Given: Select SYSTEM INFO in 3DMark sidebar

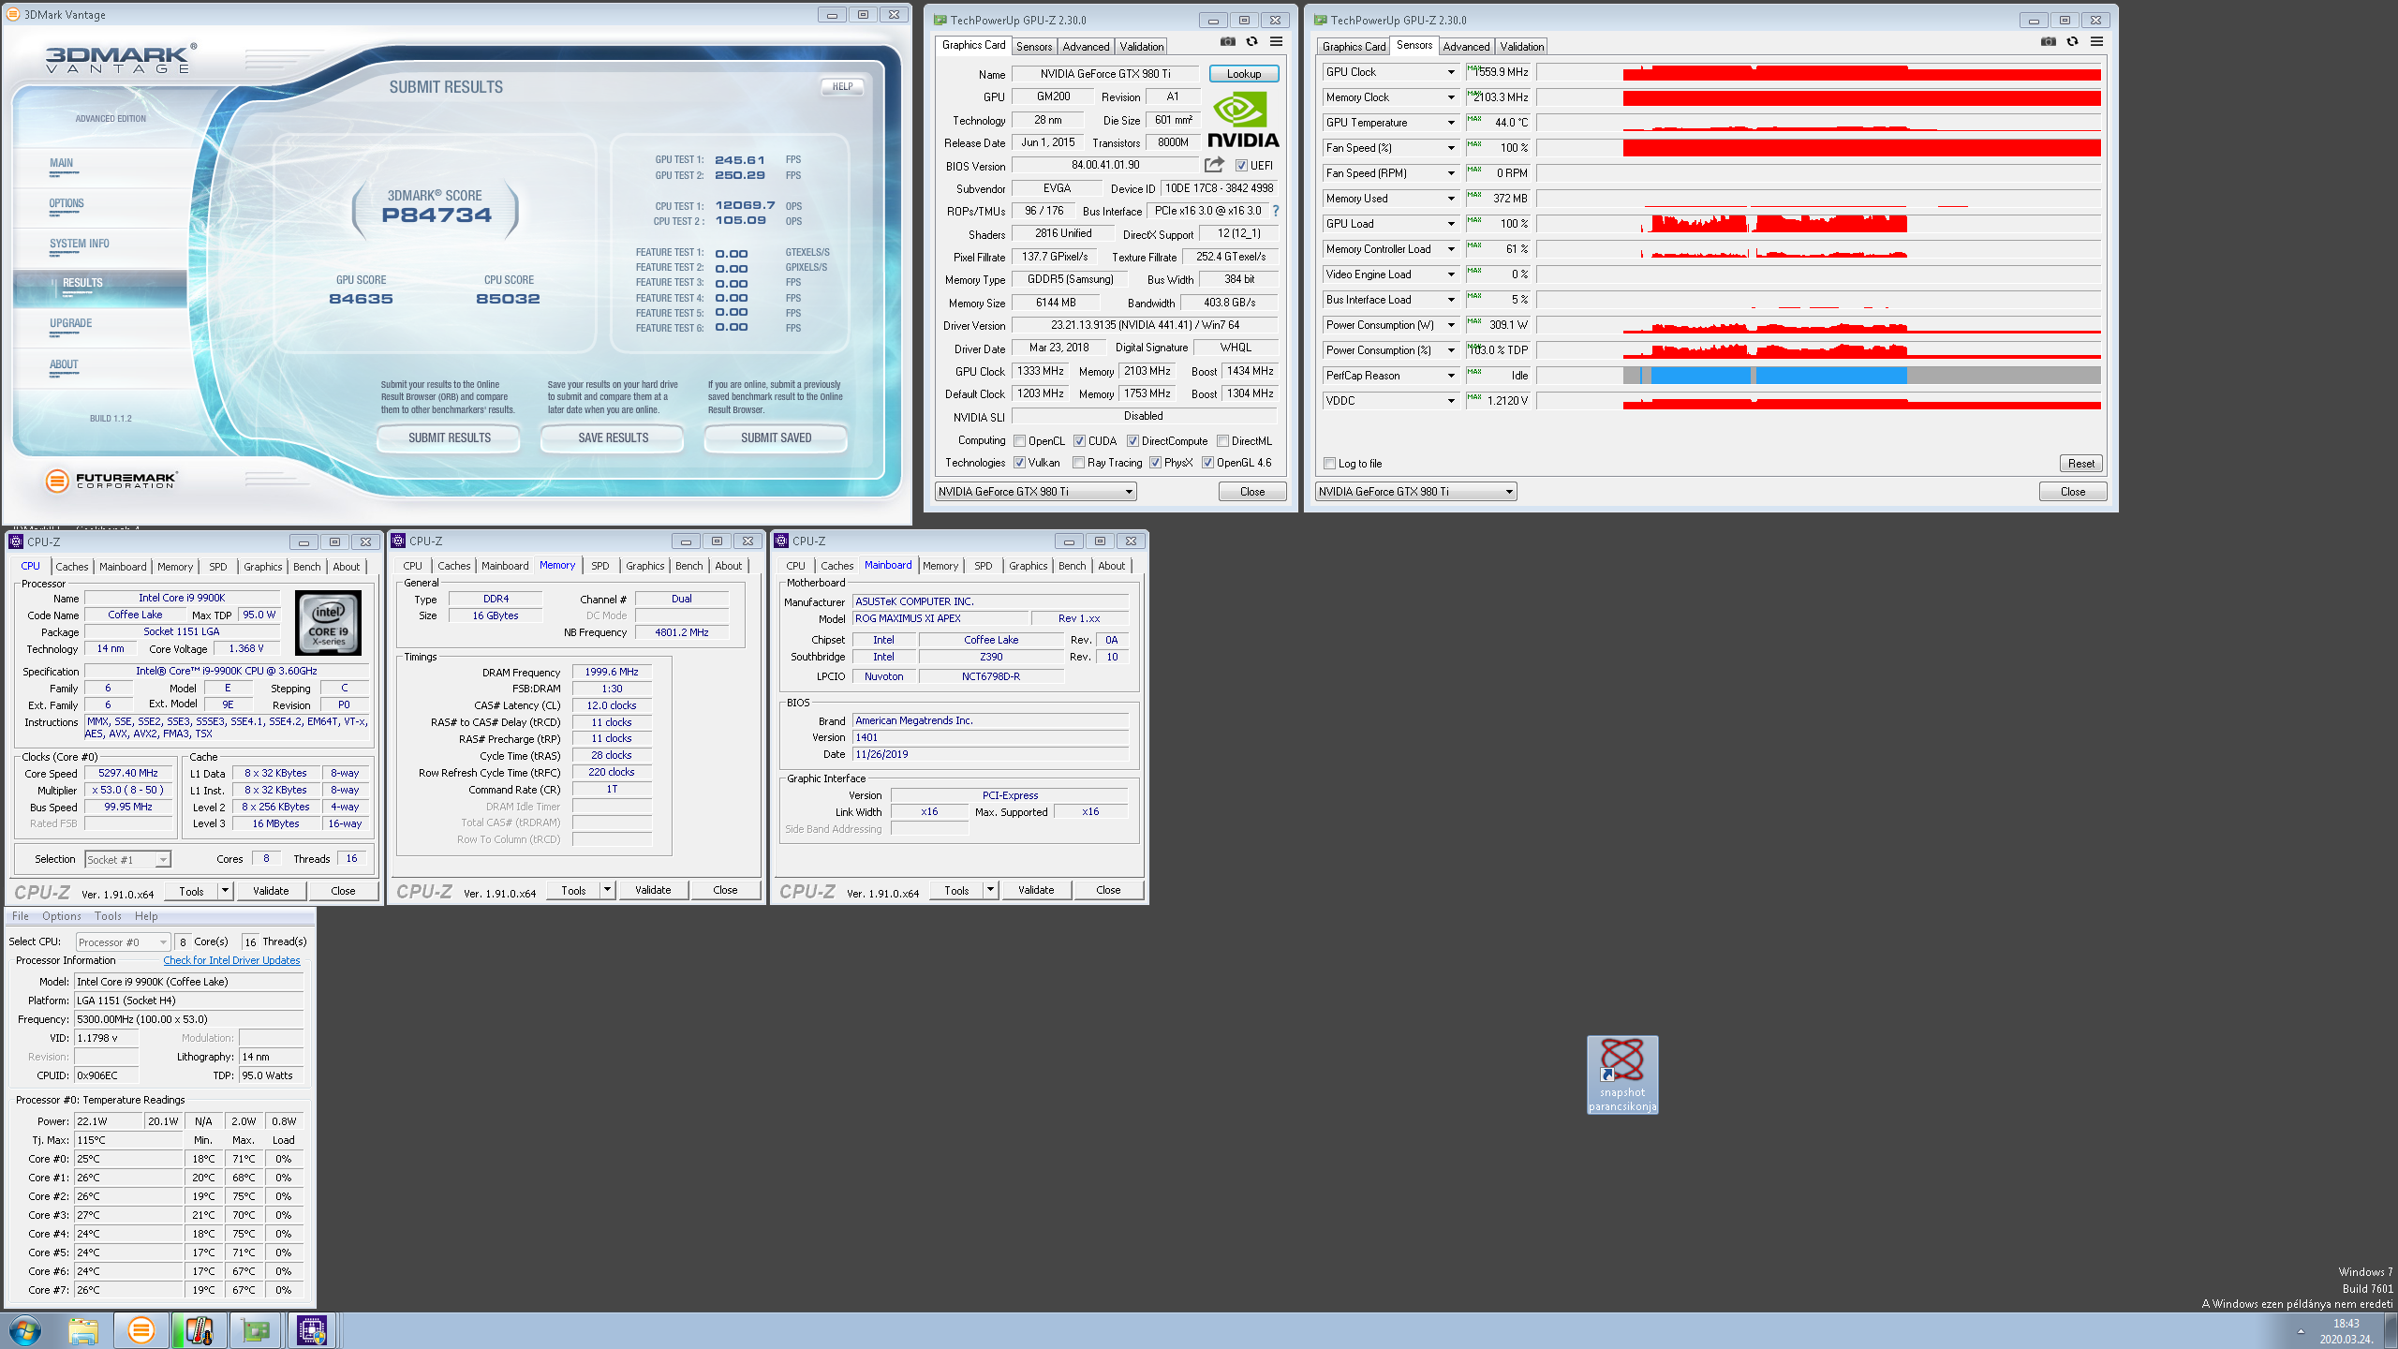Looking at the screenshot, I should click(80, 244).
